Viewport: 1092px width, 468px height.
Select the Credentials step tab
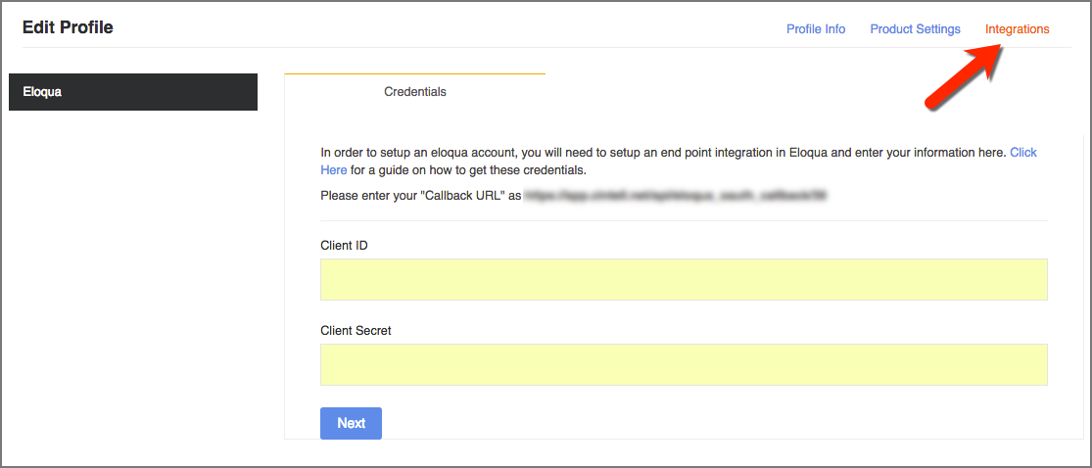click(x=415, y=91)
